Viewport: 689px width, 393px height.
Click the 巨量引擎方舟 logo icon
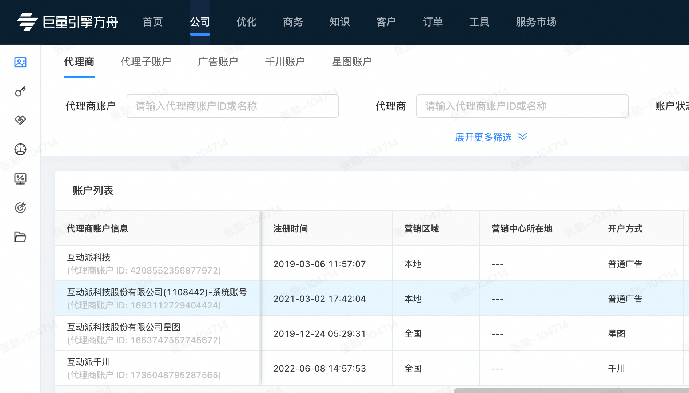coord(27,22)
